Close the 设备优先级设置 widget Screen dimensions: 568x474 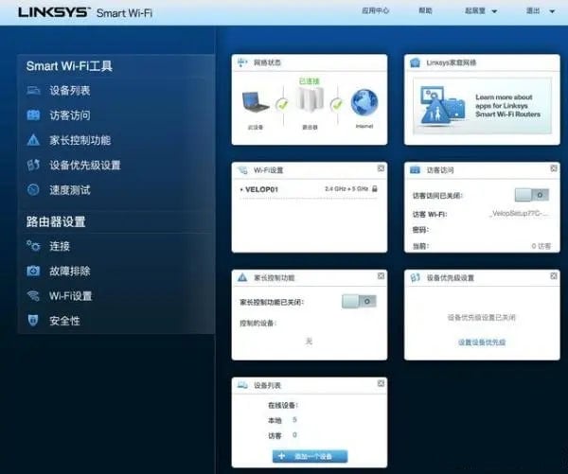pyautogui.click(x=554, y=276)
